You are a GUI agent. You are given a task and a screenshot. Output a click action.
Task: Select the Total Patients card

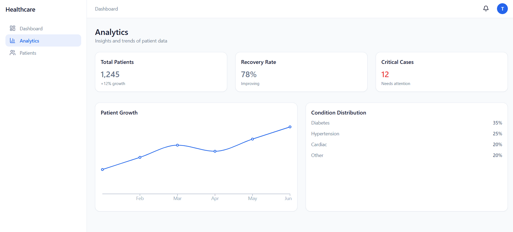161,72
